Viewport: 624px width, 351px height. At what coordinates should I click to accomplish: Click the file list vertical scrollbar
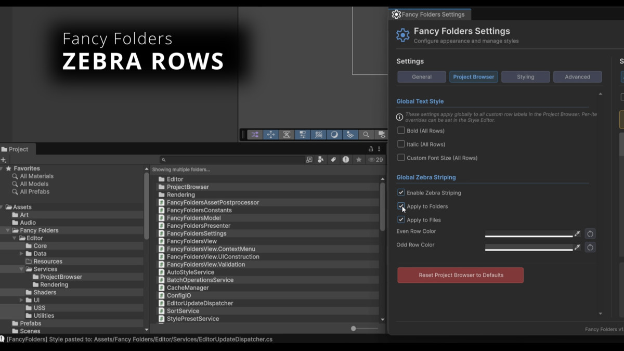tap(383, 207)
